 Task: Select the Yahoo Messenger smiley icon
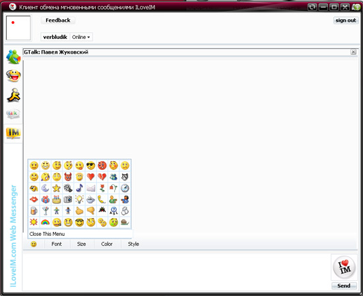click(13, 76)
